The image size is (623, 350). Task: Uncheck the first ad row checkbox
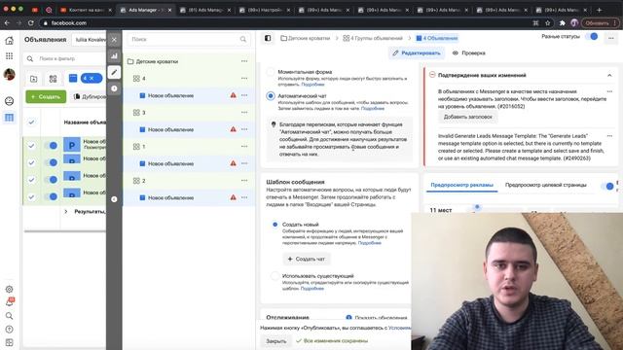tap(31, 146)
